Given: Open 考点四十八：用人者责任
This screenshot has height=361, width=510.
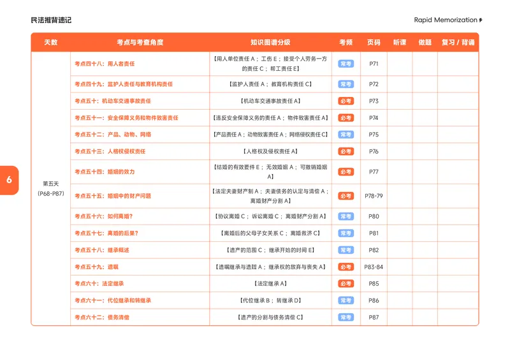Looking at the screenshot, I should [x=105, y=64].
